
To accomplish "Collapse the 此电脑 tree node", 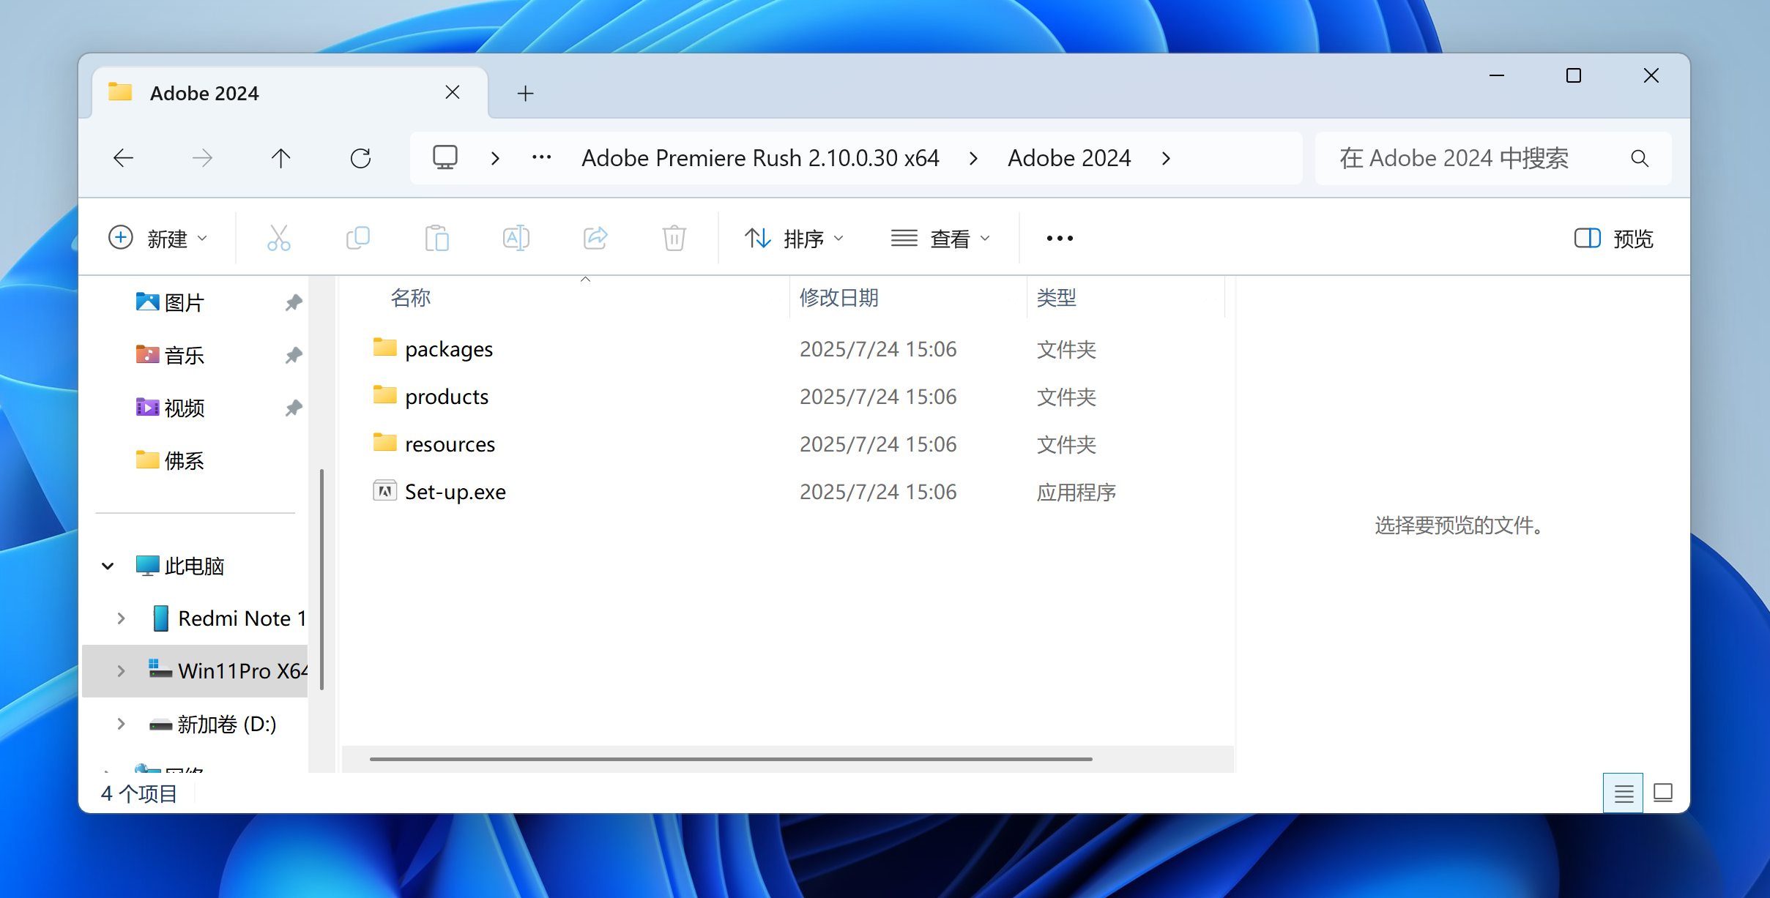I will point(108,566).
